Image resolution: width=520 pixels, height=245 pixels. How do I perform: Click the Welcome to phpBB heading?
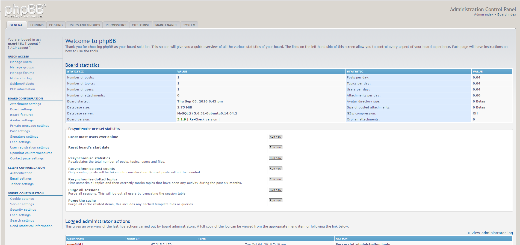click(90, 41)
